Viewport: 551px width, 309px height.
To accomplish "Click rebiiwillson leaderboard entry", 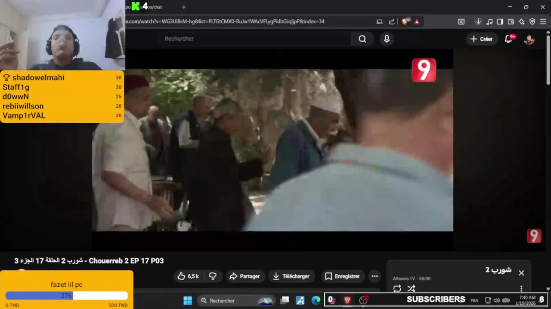I will 23,106.
